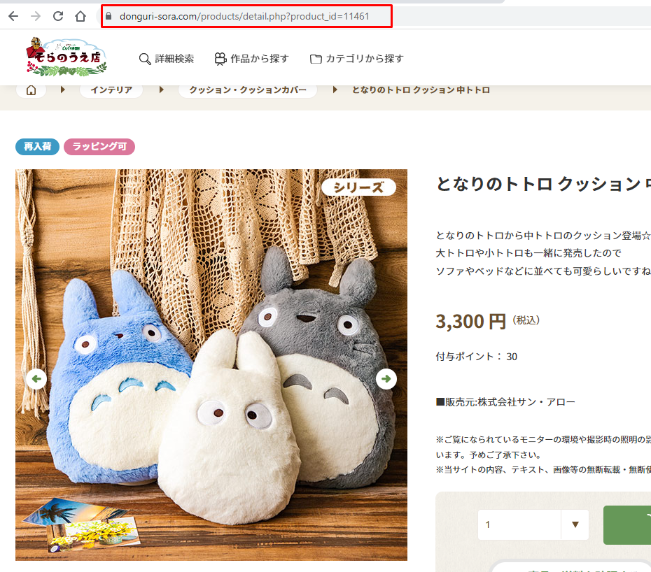Open the browser home page icon
This screenshot has width=651, height=572.
click(80, 16)
